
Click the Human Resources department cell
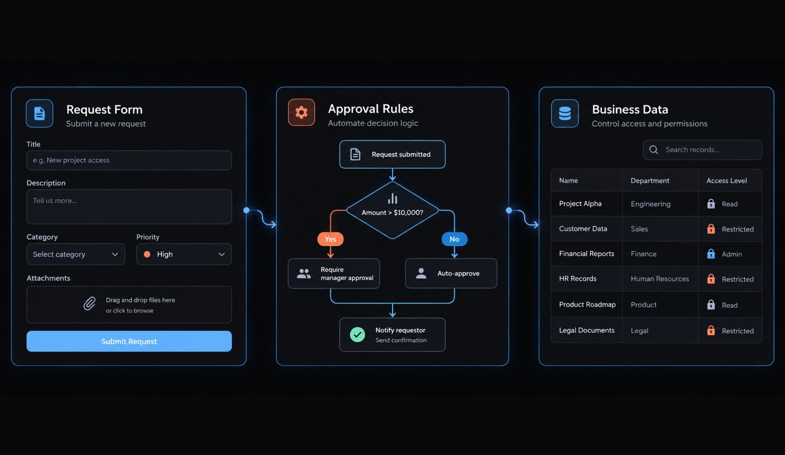[660, 279]
